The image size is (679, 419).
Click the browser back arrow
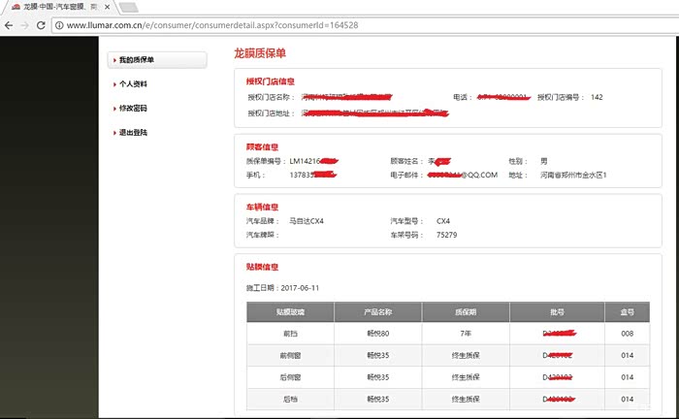coord(9,24)
